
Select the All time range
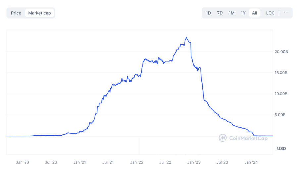[254, 13]
